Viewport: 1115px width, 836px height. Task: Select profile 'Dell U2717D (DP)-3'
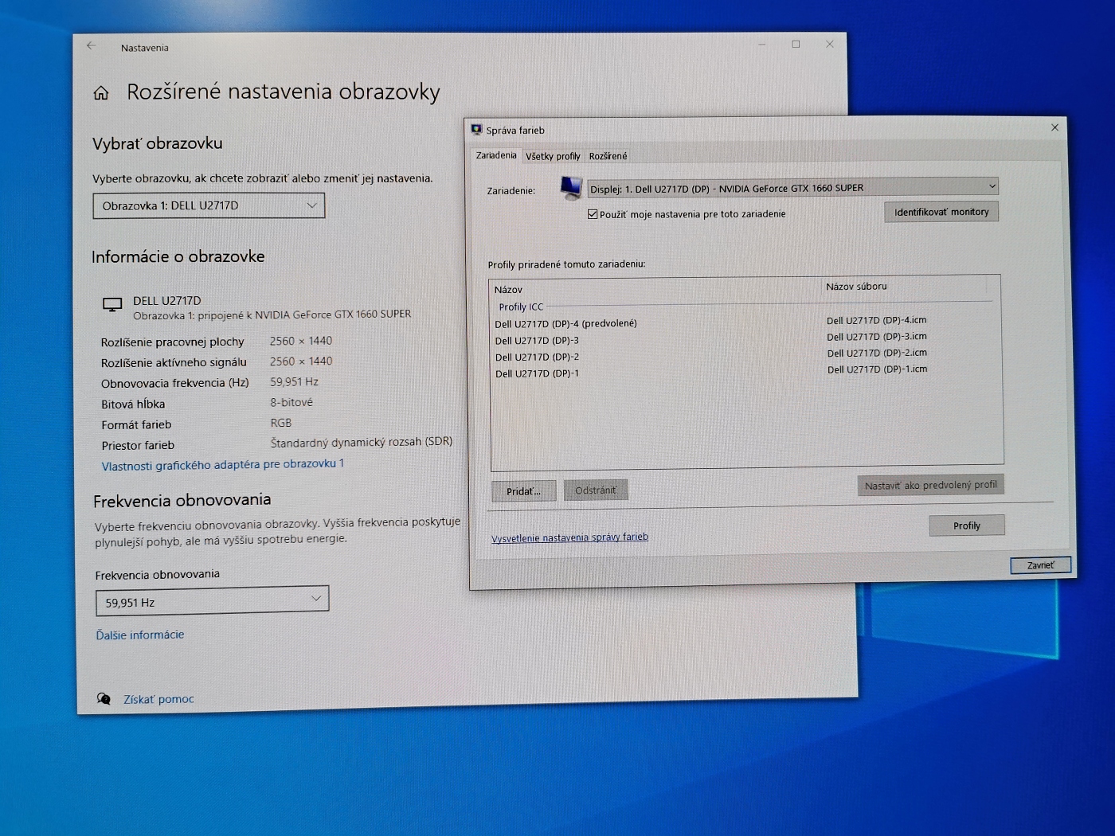click(537, 341)
